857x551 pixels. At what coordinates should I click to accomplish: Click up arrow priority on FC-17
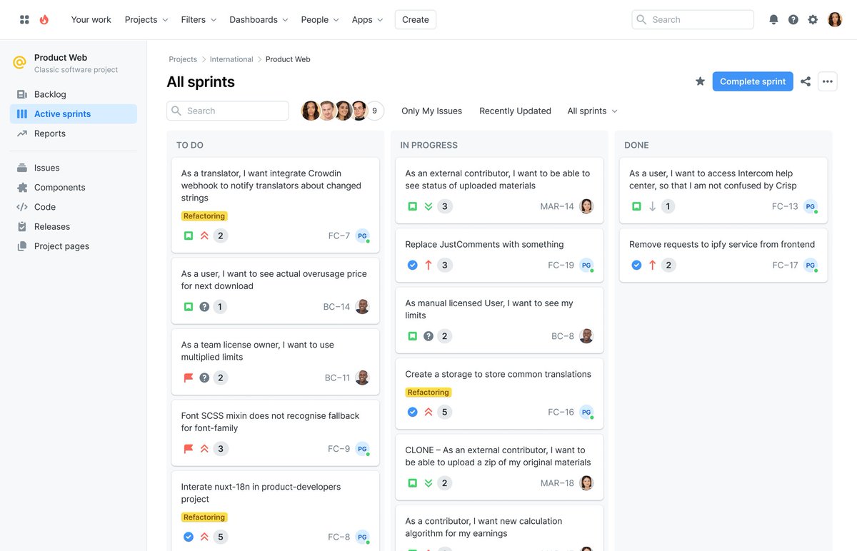[652, 266]
